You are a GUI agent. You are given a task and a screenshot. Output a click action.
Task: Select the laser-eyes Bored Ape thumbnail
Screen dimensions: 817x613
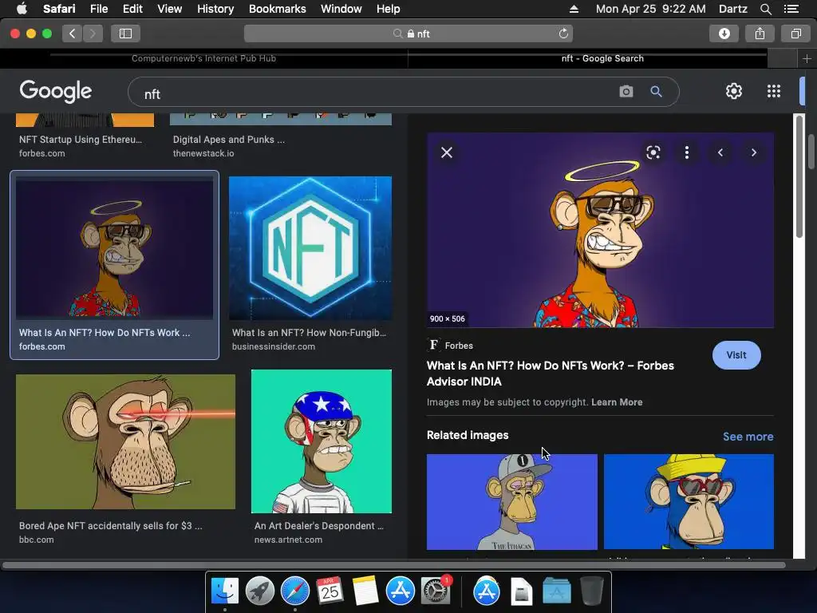125,441
